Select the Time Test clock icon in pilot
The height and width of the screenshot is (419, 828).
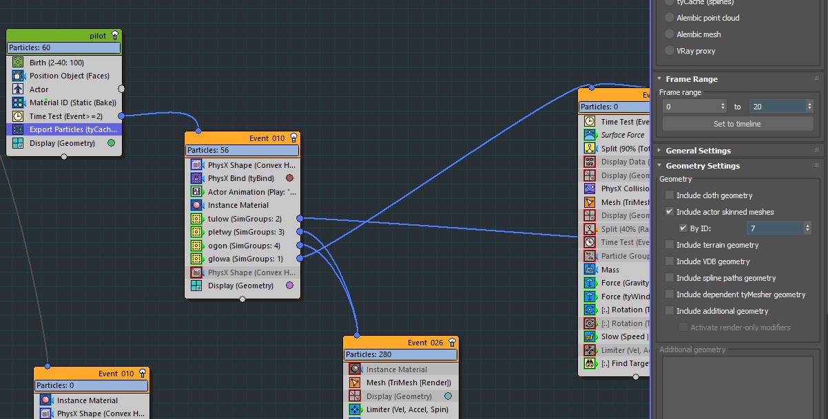(x=19, y=116)
